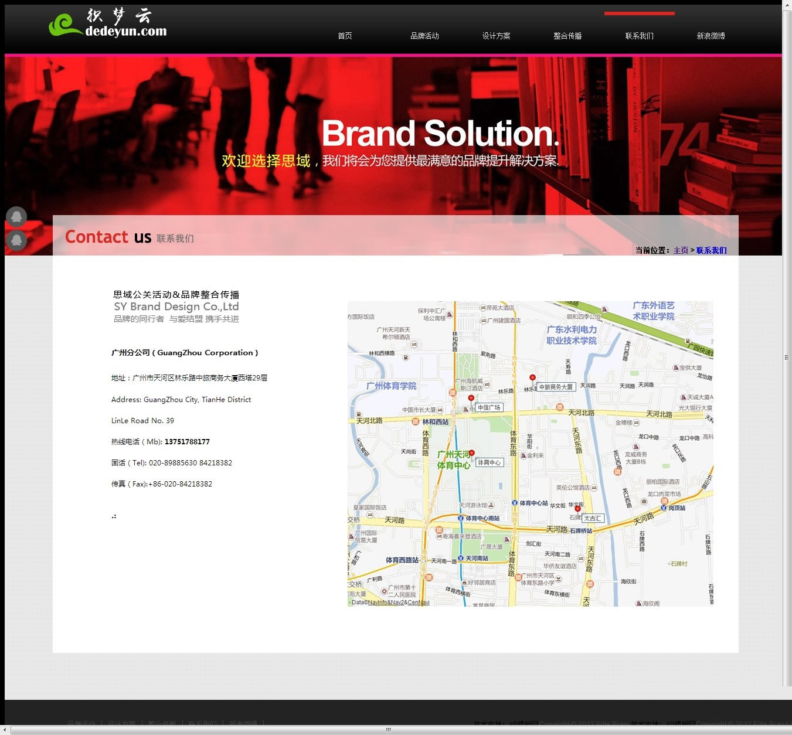Screen dimensions: 792x735
Task: Click the building icon beside 金利来
Action: [522, 455]
